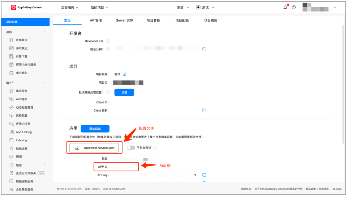Toggle the 不包含密钥 switch
Viewport: 348px width, 197px height.
[x=131, y=148]
